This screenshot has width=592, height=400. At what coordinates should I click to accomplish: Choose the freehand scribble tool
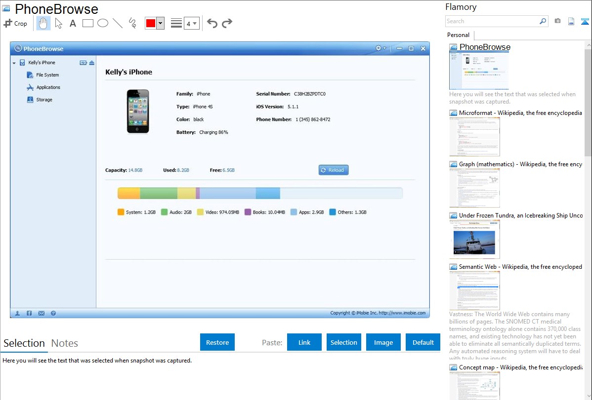click(x=132, y=23)
